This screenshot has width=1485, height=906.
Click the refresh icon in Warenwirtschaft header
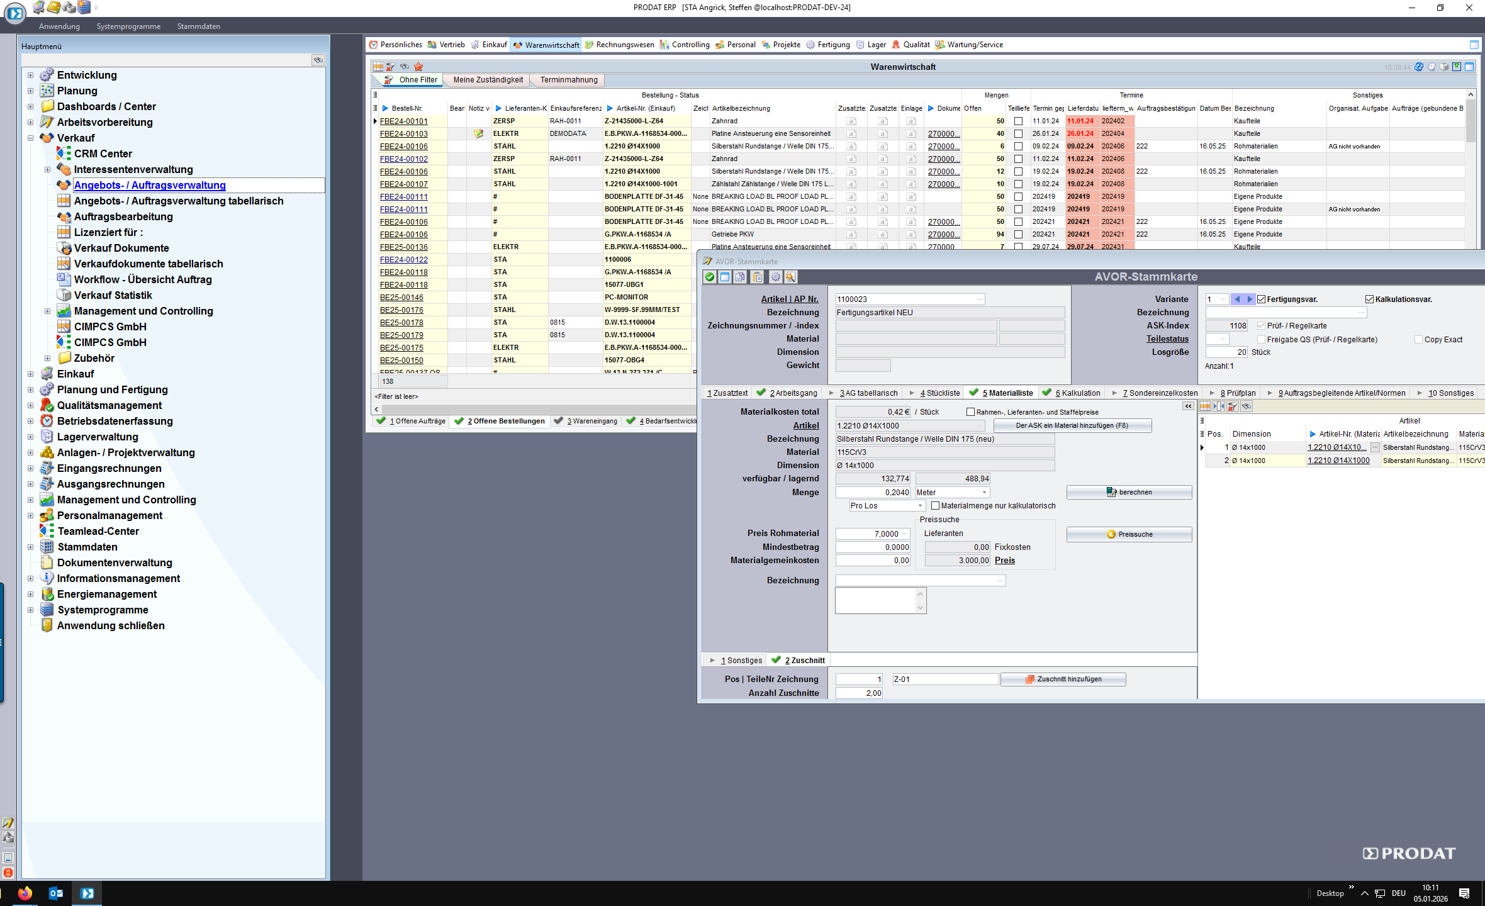click(1418, 67)
